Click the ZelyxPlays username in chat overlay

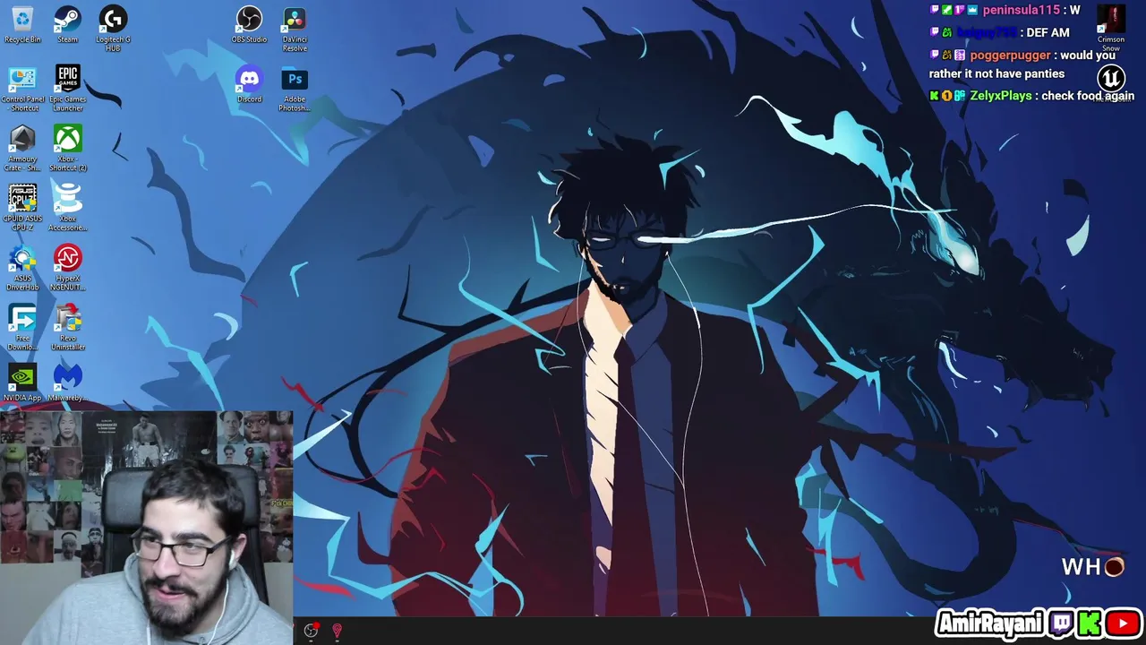(x=1000, y=96)
